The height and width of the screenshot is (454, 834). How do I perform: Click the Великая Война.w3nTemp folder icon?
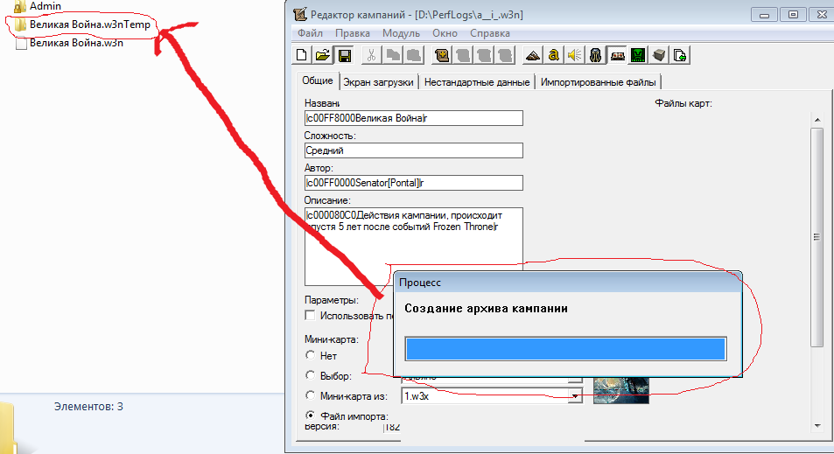point(20,24)
